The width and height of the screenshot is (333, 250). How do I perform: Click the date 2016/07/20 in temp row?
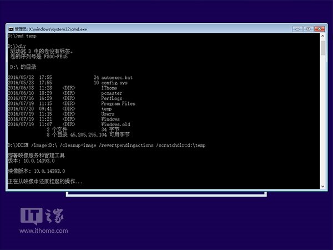click(21, 109)
